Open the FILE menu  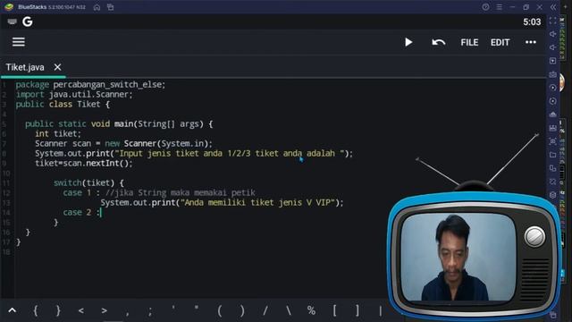(x=469, y=43)
